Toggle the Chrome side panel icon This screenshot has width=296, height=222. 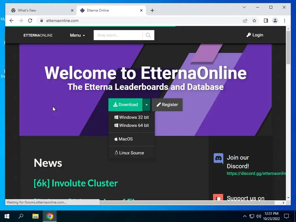tap(266, 21)
